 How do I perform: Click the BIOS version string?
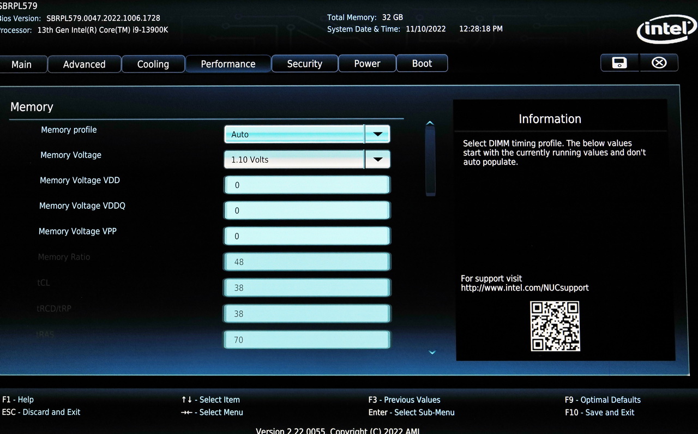pos(103,18)
